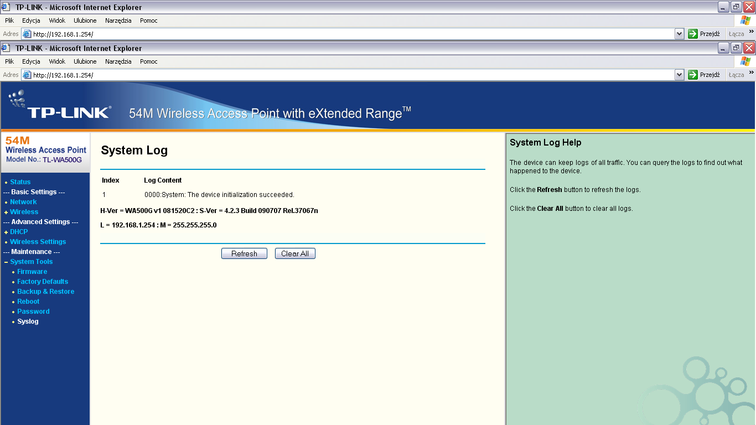Click the System Tools link
The height and width of the screenshot is (425, 756).
tap(32, 262)
